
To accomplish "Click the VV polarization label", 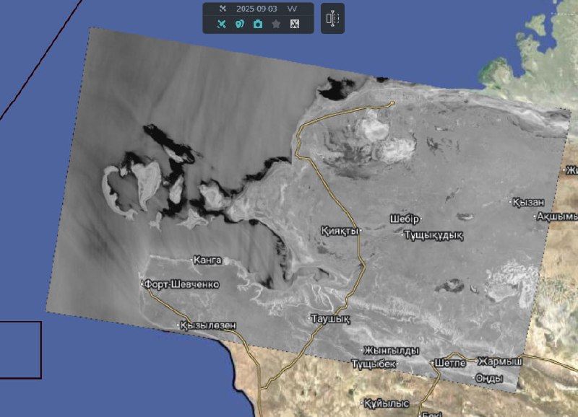I will (x=292, y=9).
